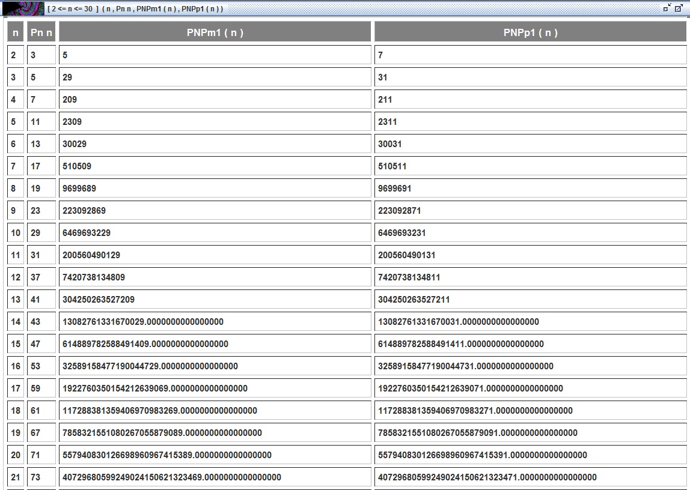
Task: Select the Pn cell 37 in row 12
Action: coord(41,277)
